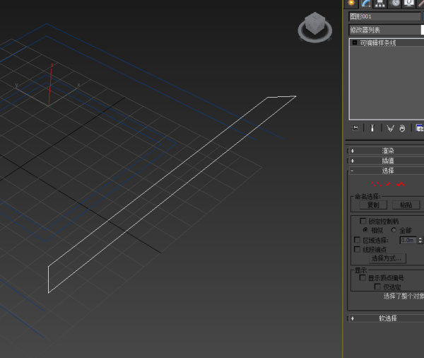Collapse the 选择 rollout
424x358 pixels.
coord(387,171)
